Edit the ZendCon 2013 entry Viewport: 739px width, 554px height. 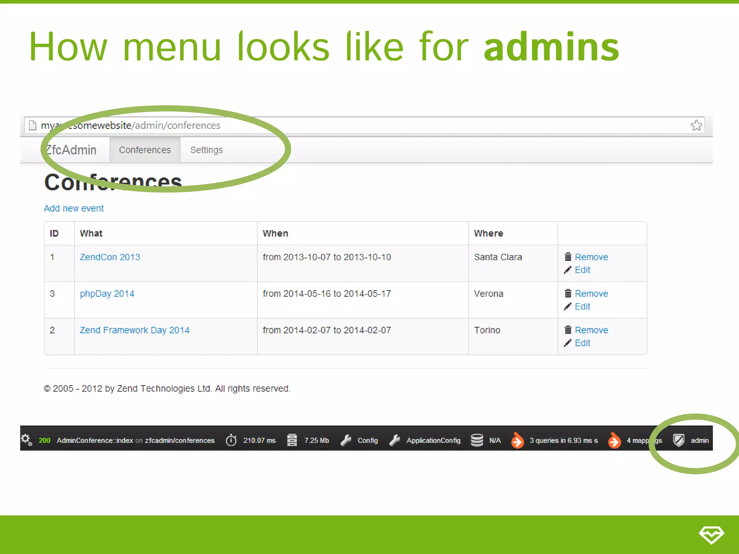click(582, 270)
